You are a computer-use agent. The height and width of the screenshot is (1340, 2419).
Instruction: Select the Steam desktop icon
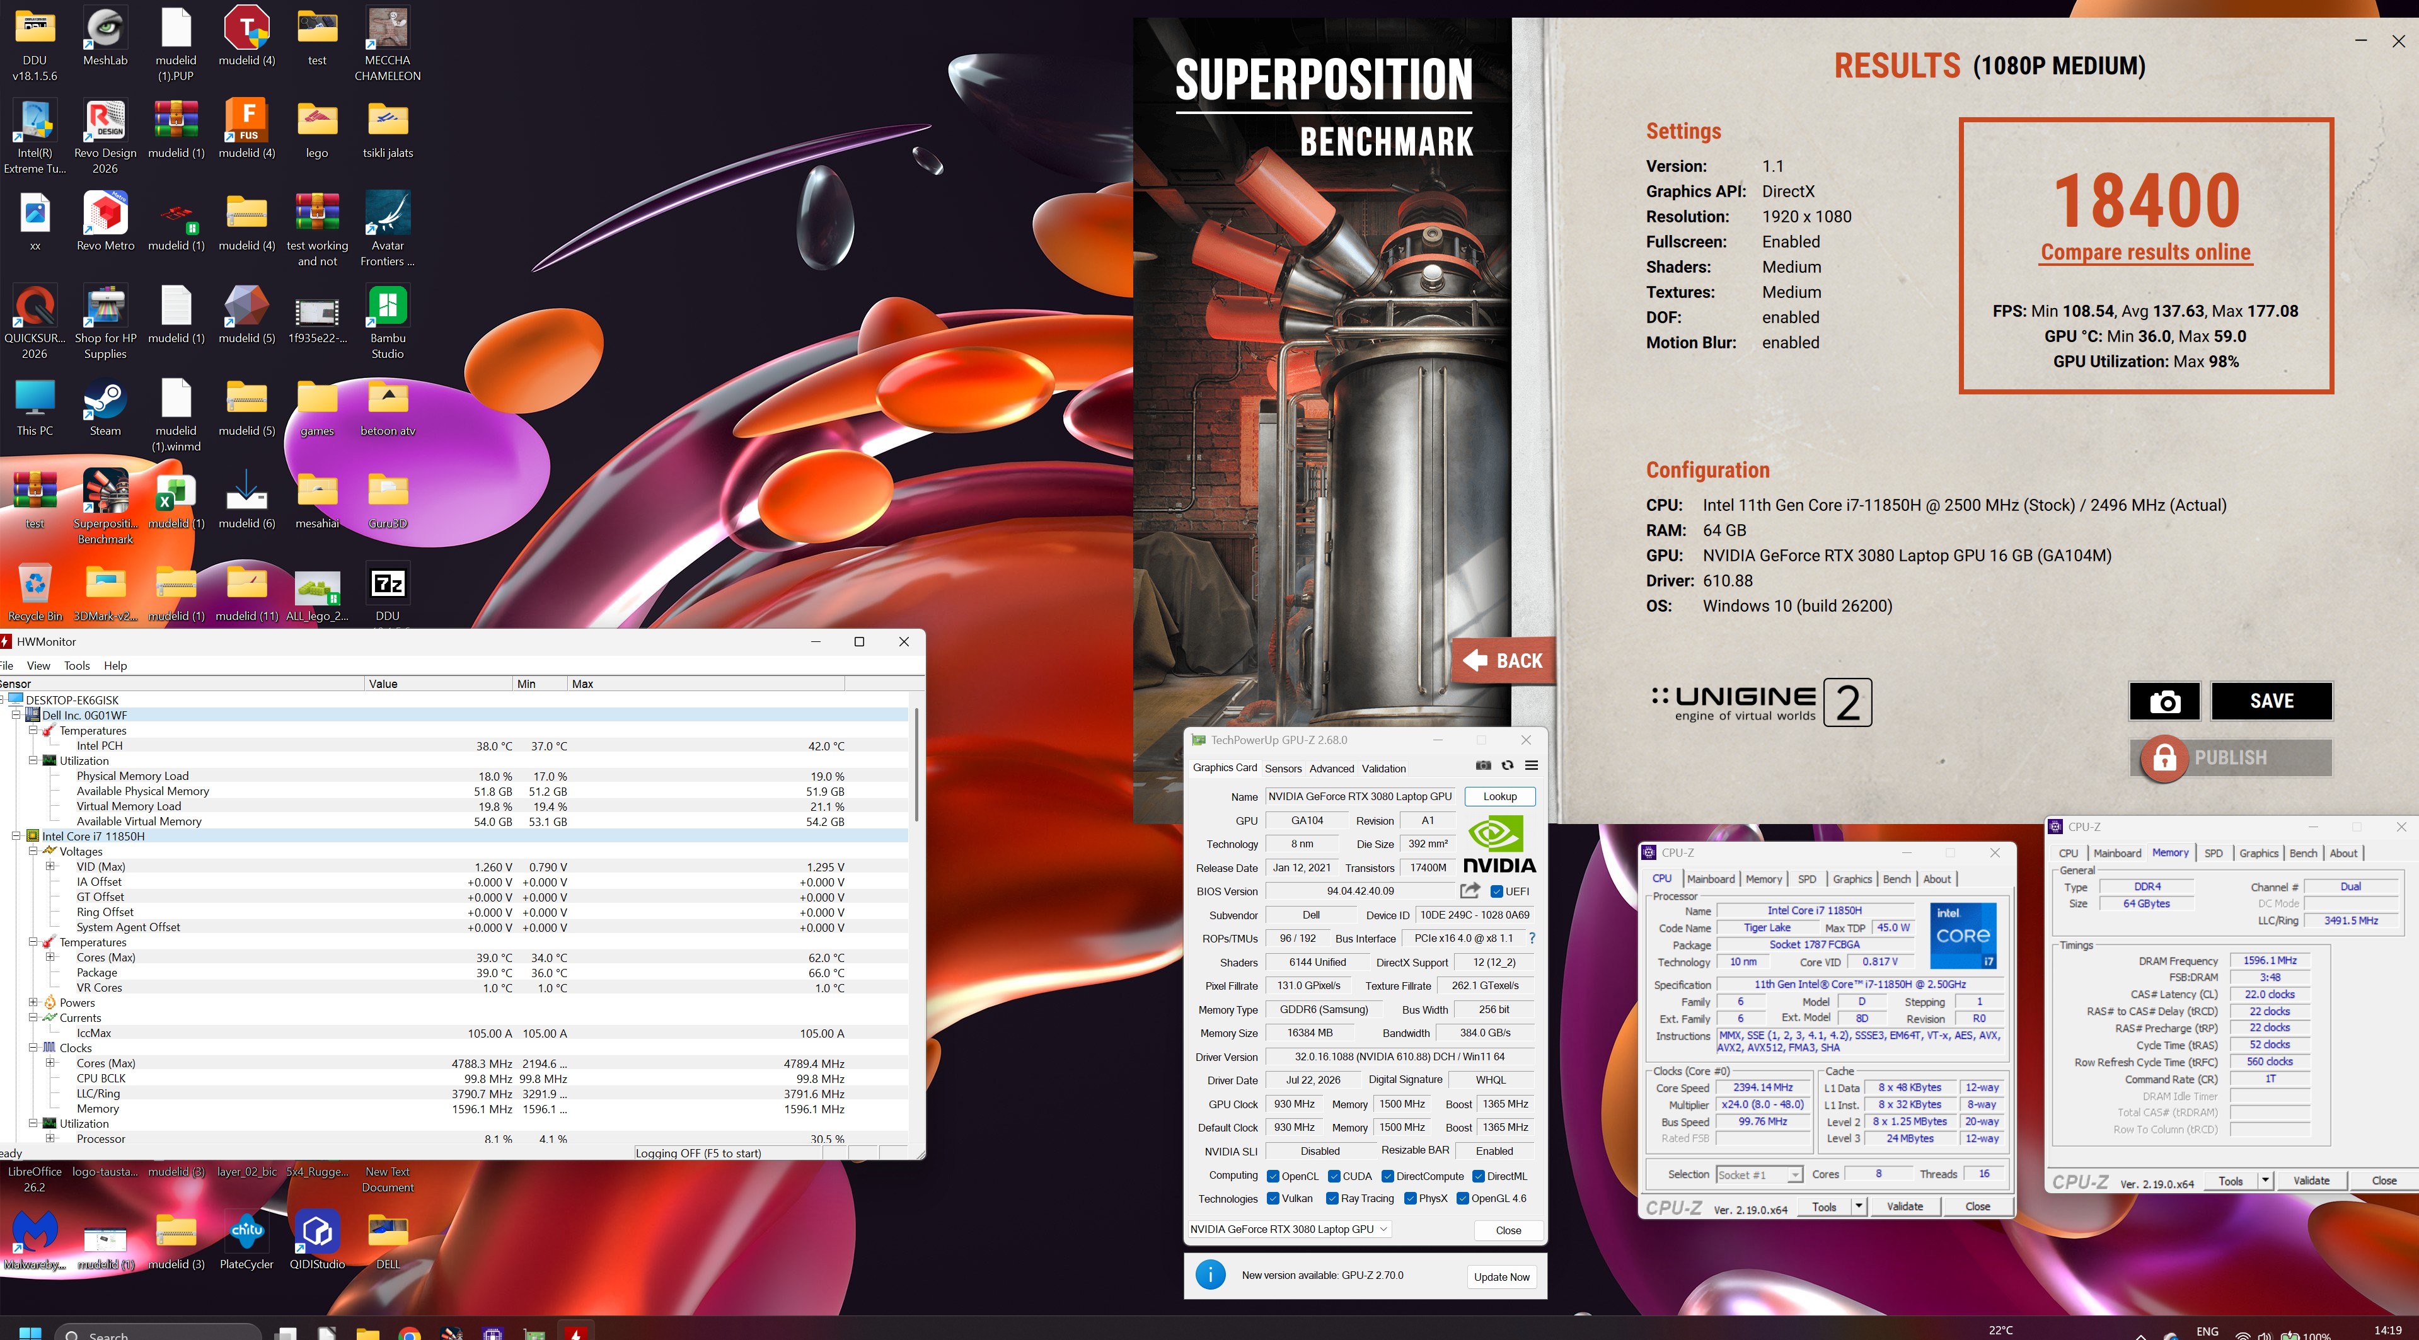[x=105, y=408]
